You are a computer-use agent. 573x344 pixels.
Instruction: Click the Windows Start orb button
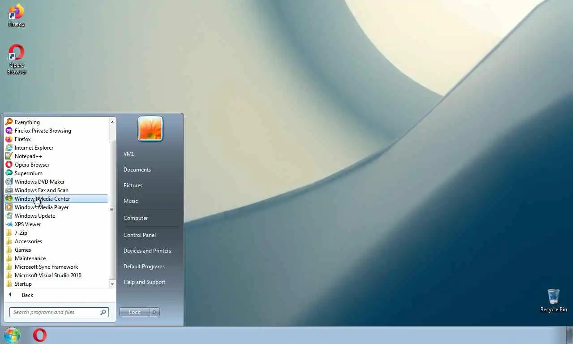[12, 335]
